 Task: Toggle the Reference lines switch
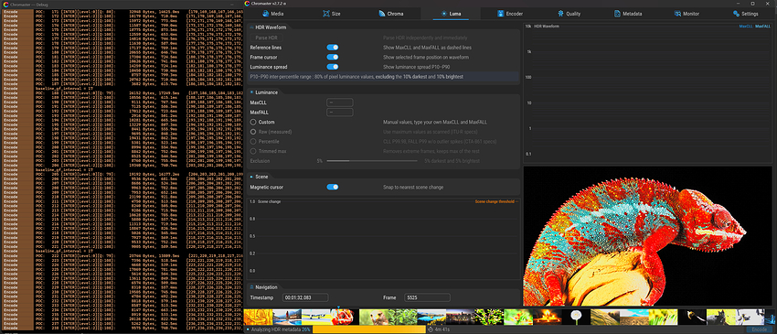[x=333, y=48]
